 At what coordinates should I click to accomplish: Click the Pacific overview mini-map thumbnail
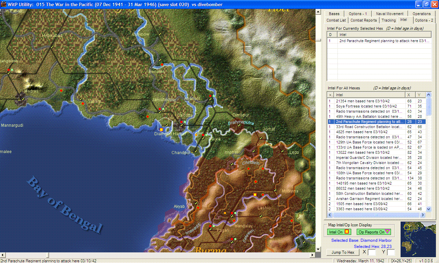coord(418,239)
